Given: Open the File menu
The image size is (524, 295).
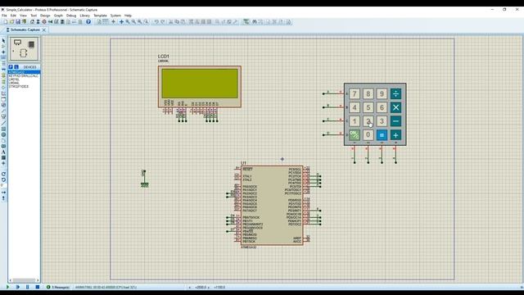Looking at the screenshot, I should click(4, 16).
